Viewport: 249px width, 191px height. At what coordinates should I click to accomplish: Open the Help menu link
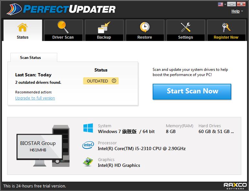pos(235,11)
